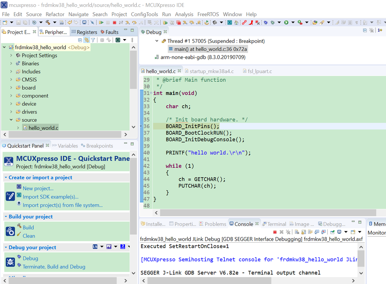This screenshot has height=284, width=386.
Task: Click the green Run button in toolbar
Action: coord(286,22)
